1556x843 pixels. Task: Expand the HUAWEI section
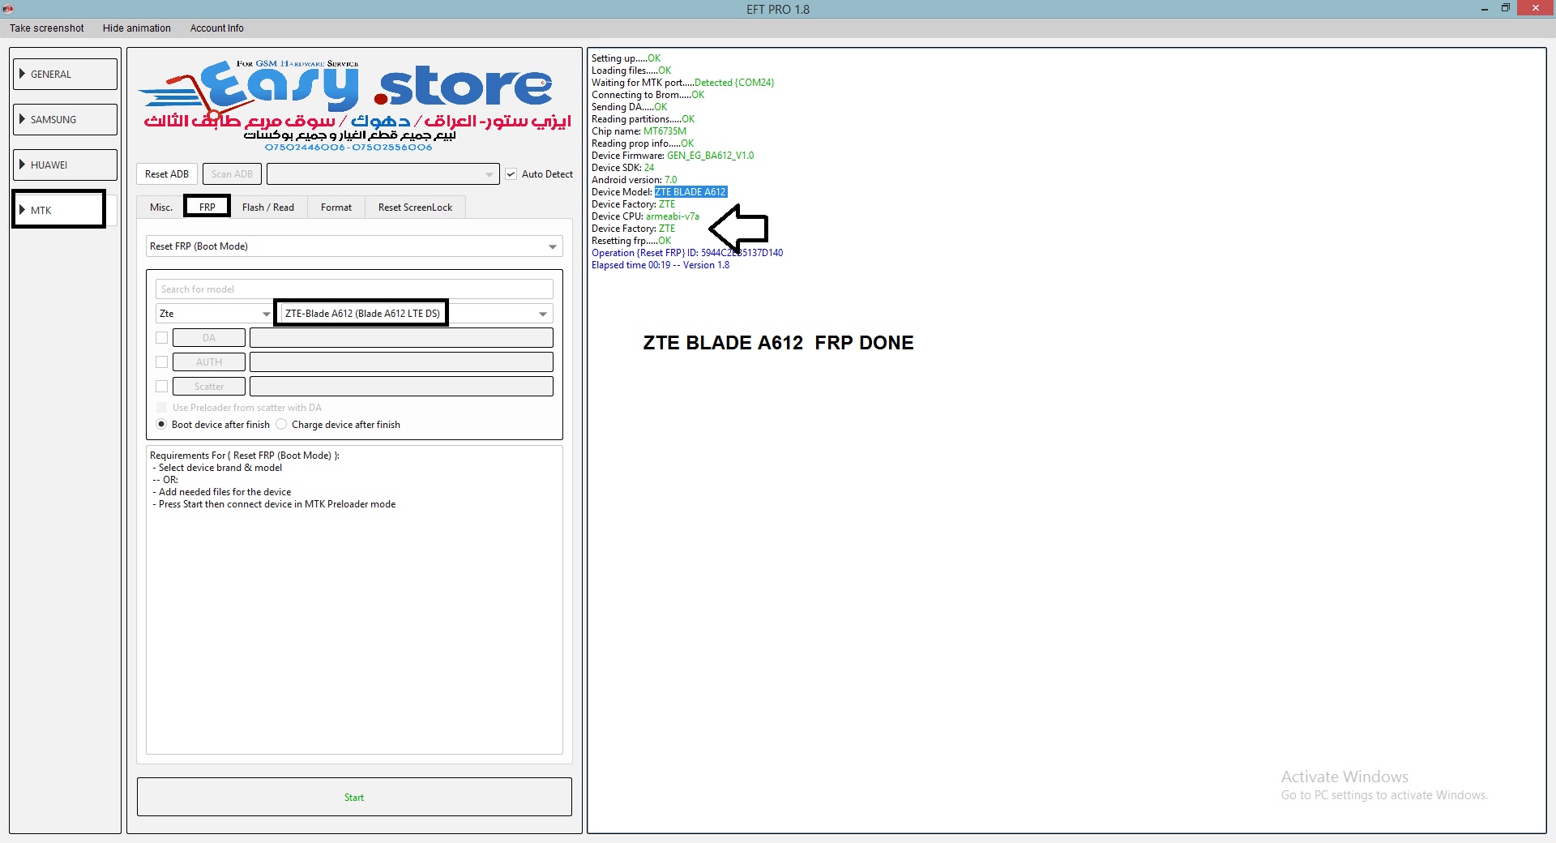[66, 165]
